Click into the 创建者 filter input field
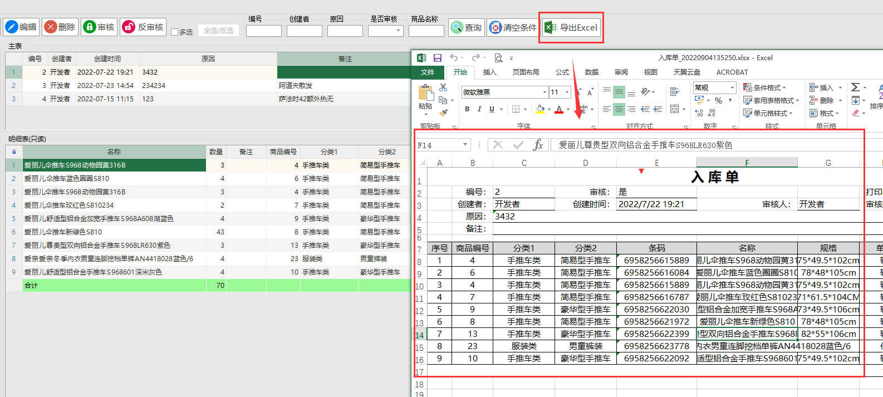The height and width of the screenshot is (397, 883). pyautogui.click(x=305, y=31)
